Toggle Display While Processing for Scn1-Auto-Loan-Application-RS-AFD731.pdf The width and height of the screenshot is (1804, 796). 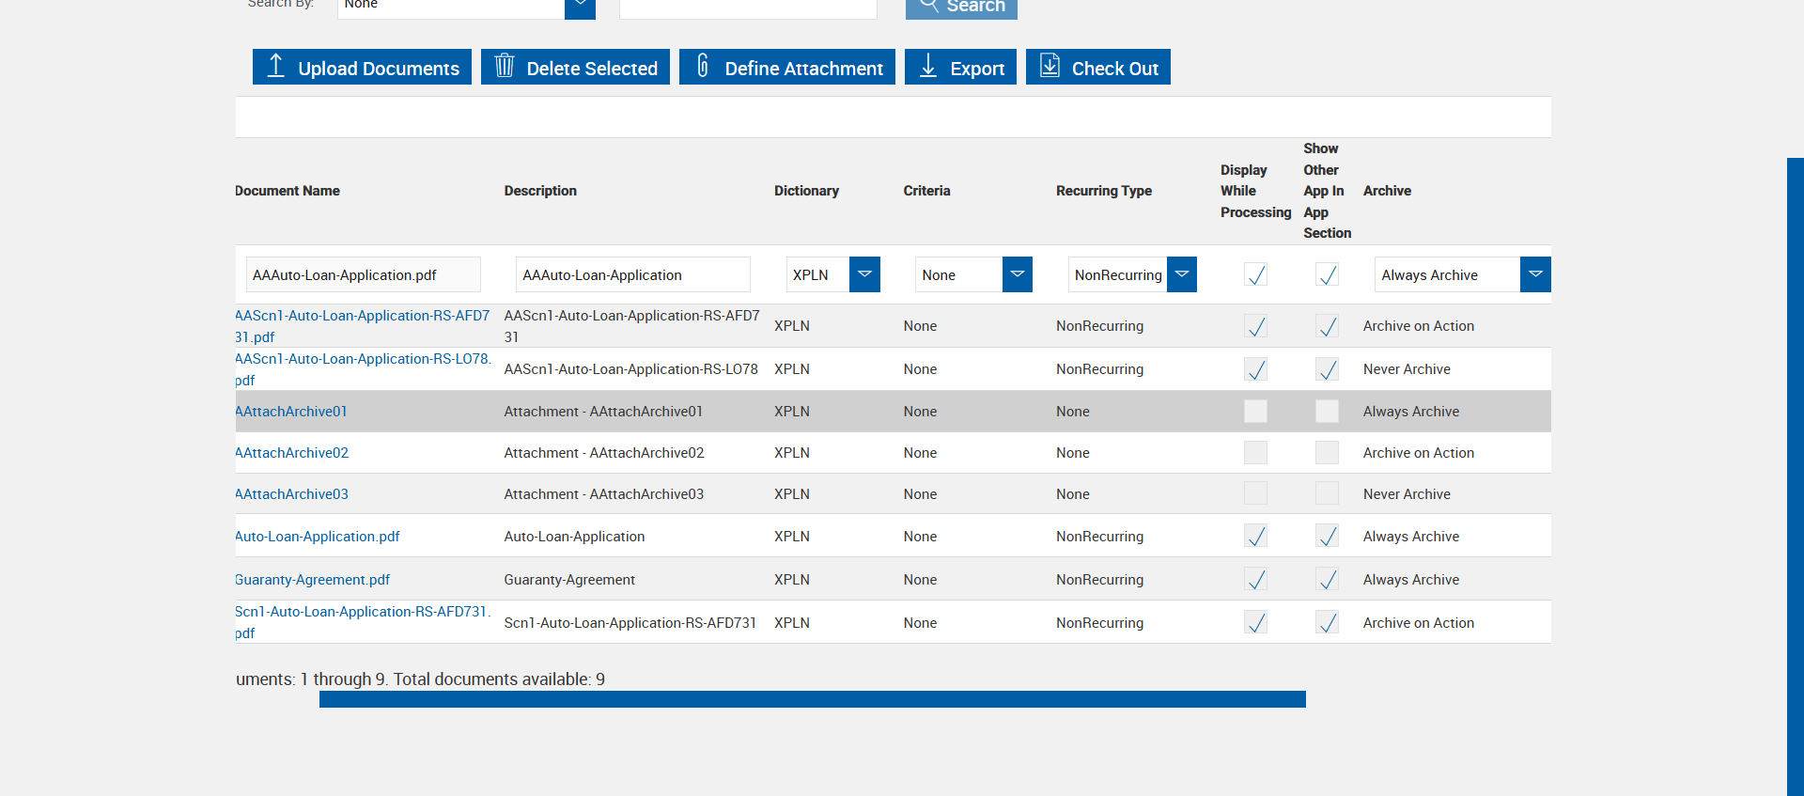tap(1255, 622)
